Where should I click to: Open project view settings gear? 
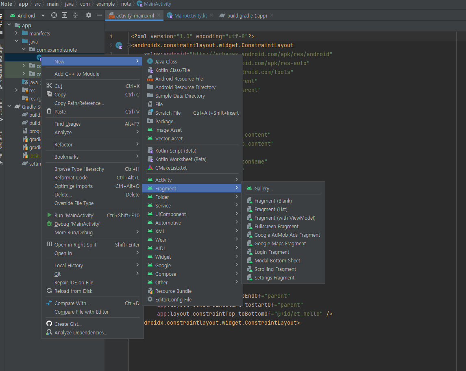pyautogui.click(x=89, y=15)
